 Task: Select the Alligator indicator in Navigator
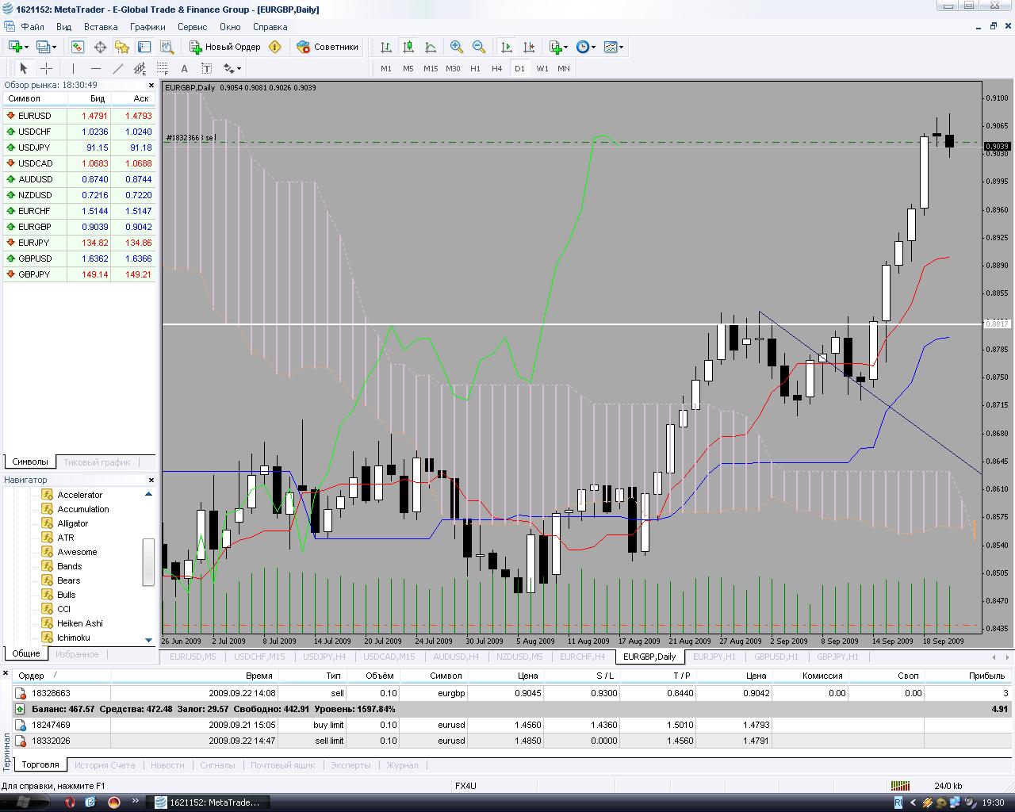click(72, 523)
